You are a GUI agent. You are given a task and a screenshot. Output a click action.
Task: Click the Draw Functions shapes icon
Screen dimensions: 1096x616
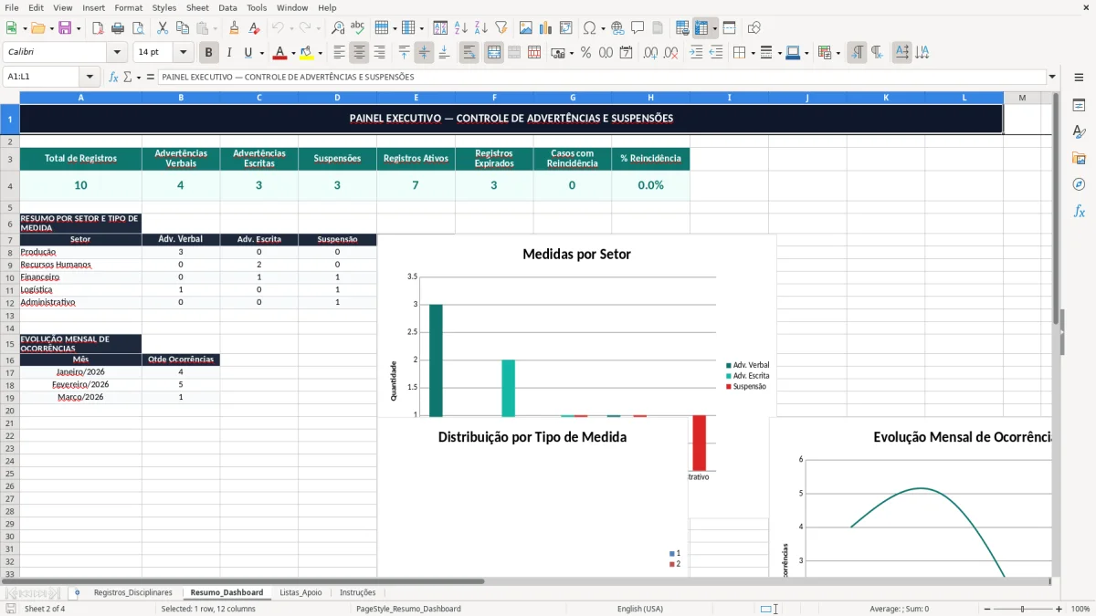click(x=754, y=28)
